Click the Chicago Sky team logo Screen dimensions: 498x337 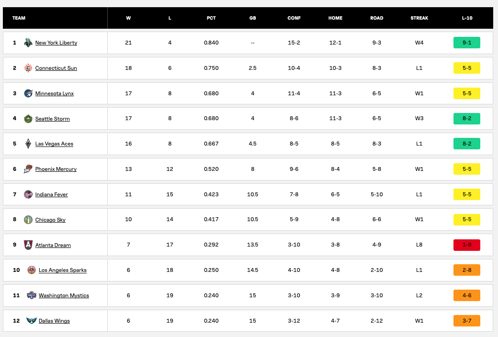tap(28, 219)
